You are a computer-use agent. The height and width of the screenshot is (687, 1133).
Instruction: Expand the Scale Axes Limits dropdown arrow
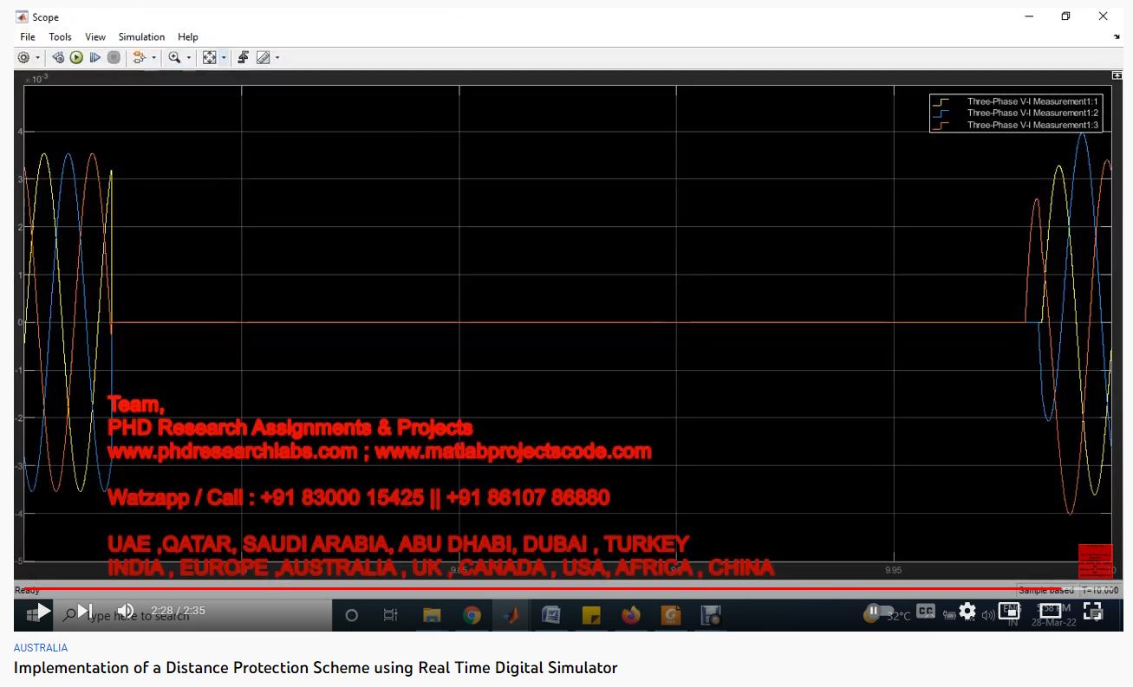[x=224, y=58]
